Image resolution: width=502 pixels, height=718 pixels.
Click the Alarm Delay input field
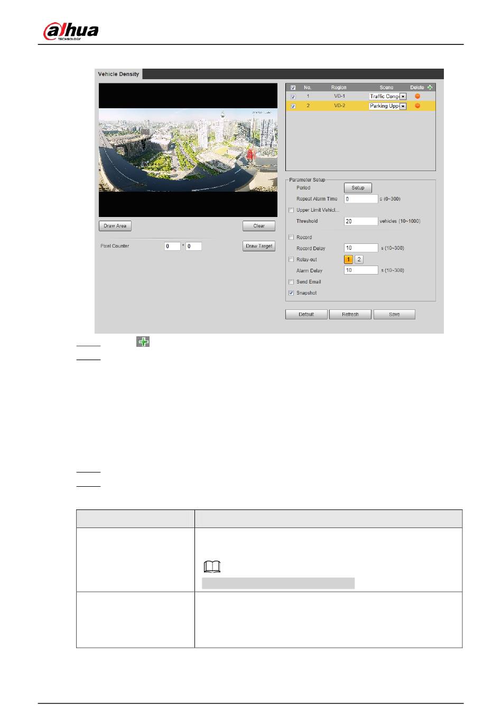tap(361, 270)
